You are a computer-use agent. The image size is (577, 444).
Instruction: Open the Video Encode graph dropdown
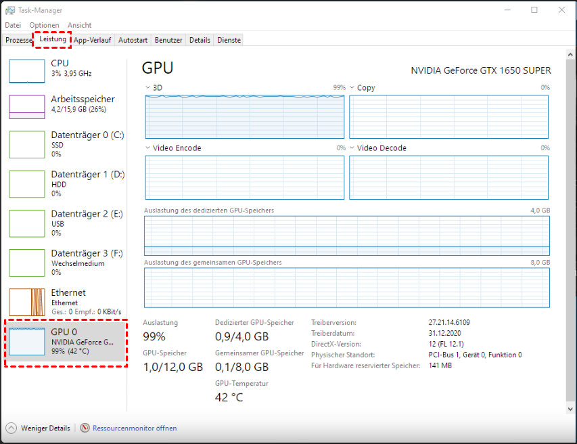coord(148,148)
